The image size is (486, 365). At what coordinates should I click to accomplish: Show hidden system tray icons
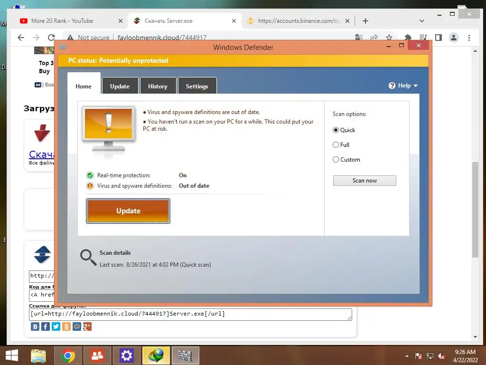407,356
